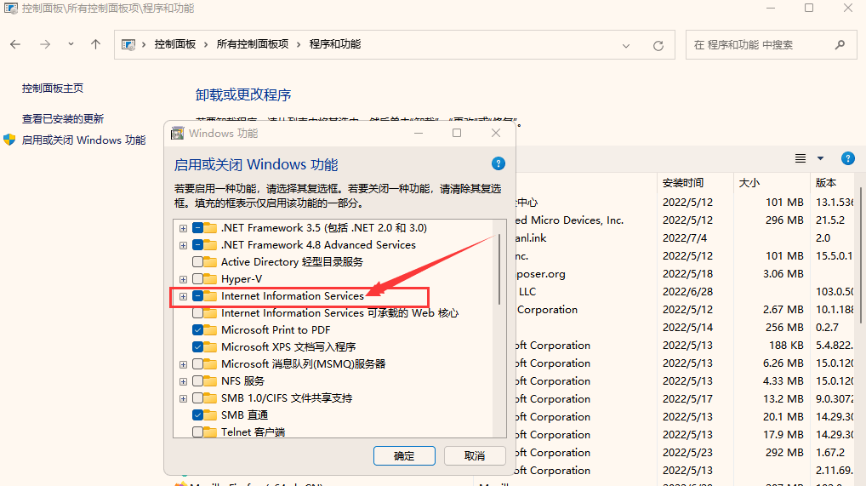Expand Microsoft 消息队列(MSMQ)服务器 node
Image resolution: width=866 pixels, height=486 pixels.
[183, 364]
